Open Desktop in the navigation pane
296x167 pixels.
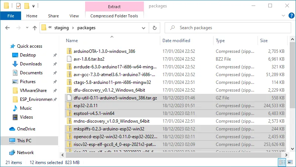pos(28,55)
